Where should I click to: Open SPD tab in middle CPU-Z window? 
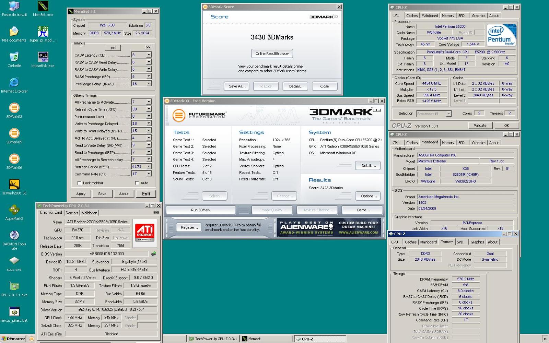coord(461,143)
